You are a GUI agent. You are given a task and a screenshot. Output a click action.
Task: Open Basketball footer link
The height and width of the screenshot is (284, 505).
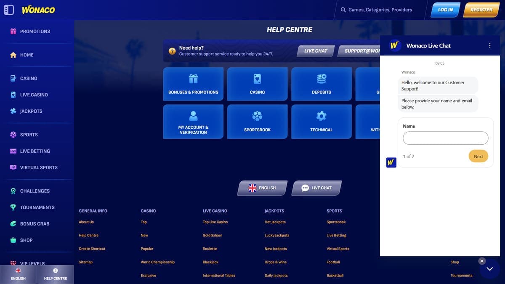(x=335, y=276)
